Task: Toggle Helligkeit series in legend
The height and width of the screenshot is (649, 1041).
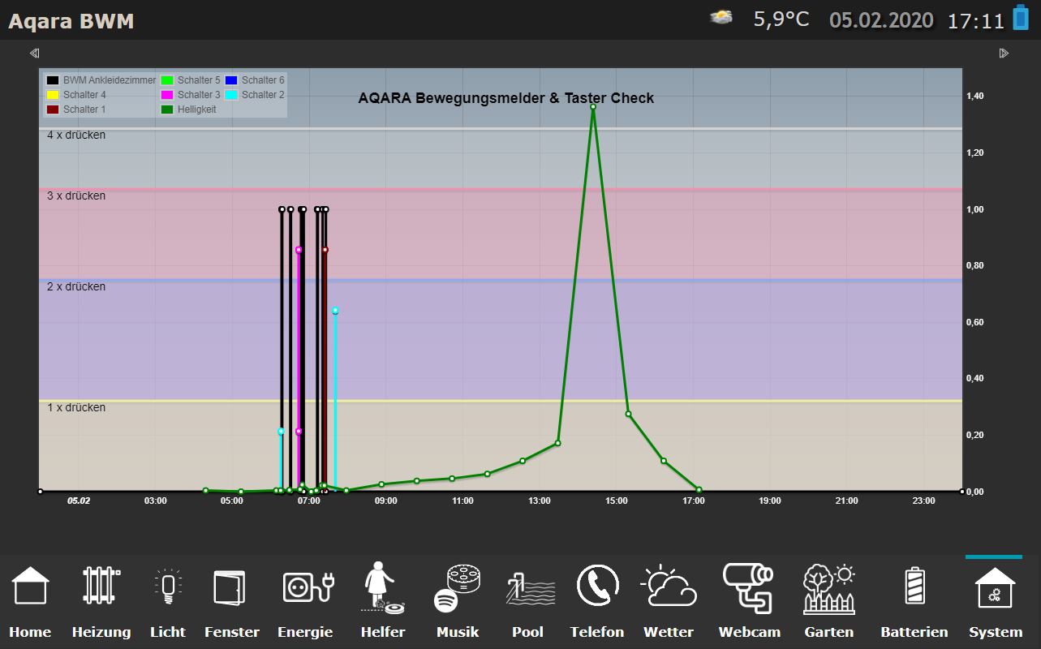Action: [x=188, y=110]
